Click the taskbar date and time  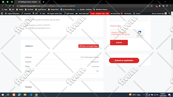click(163, 95)
